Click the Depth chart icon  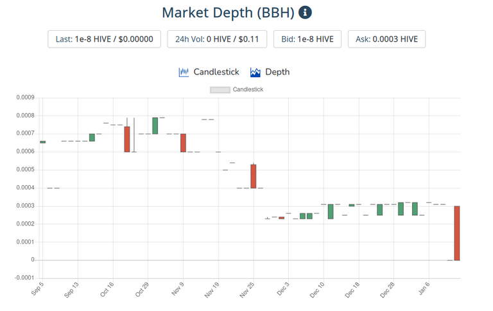255,72
